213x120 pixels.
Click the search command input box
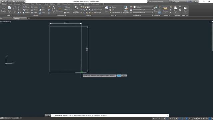click(159, 1)
